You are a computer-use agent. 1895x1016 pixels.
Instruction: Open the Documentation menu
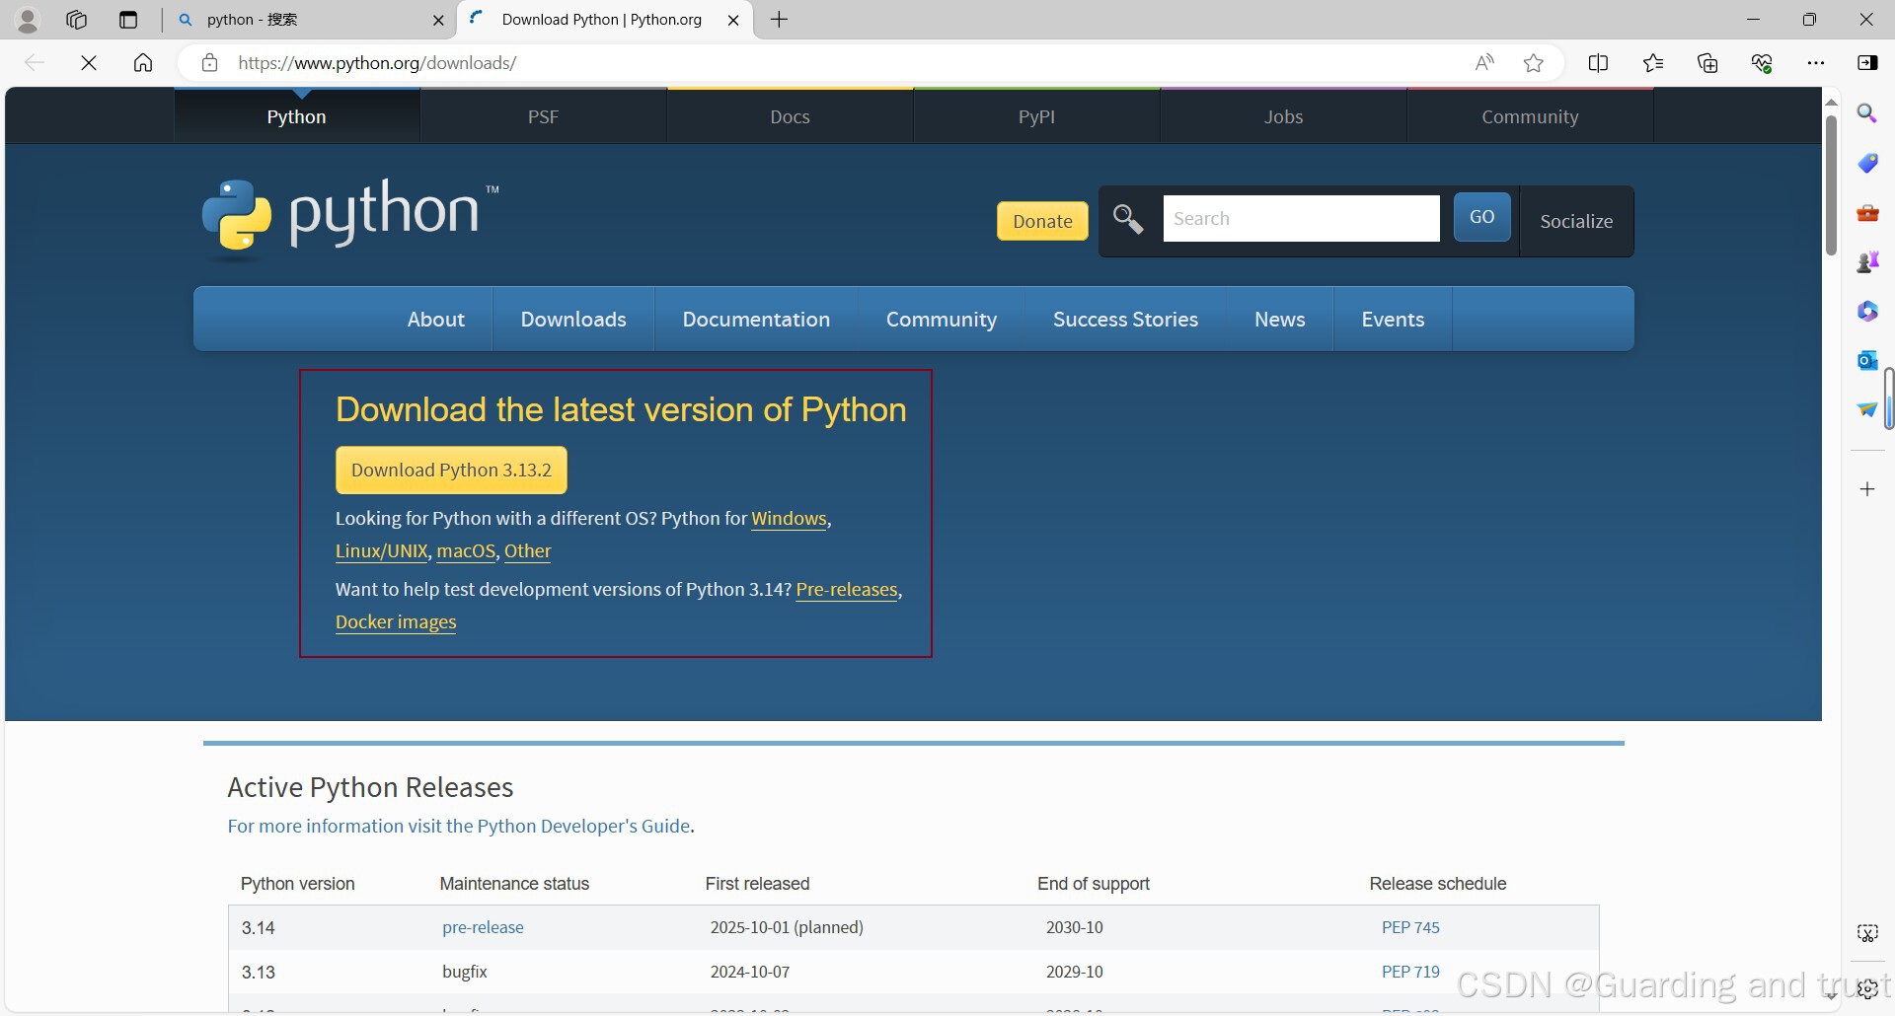(756, 320)
